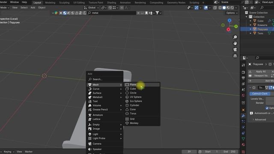Open the Light submenu

tap(104, 134)
